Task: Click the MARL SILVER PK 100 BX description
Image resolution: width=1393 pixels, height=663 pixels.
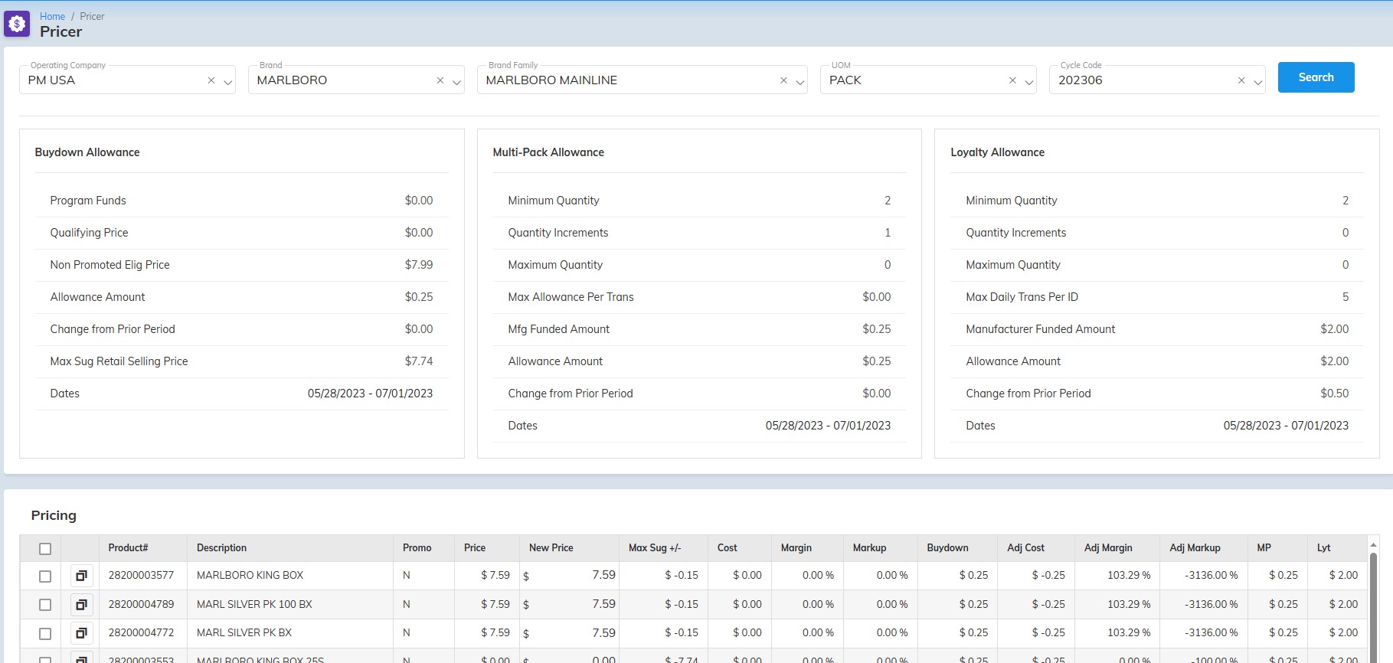Action: click(x=254, y=604)
